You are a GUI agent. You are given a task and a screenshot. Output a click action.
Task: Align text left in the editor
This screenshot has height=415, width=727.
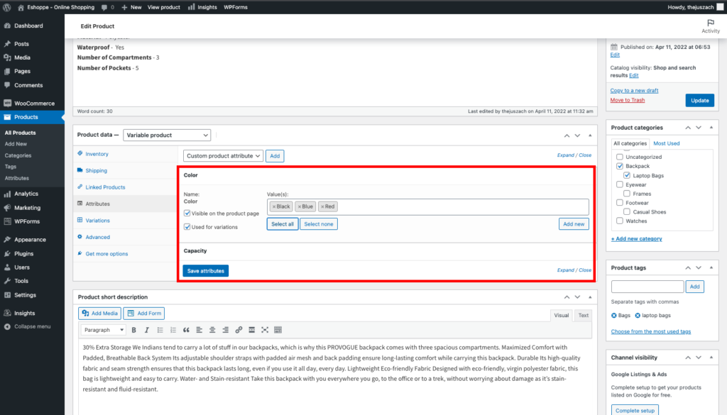click(199, 330)
